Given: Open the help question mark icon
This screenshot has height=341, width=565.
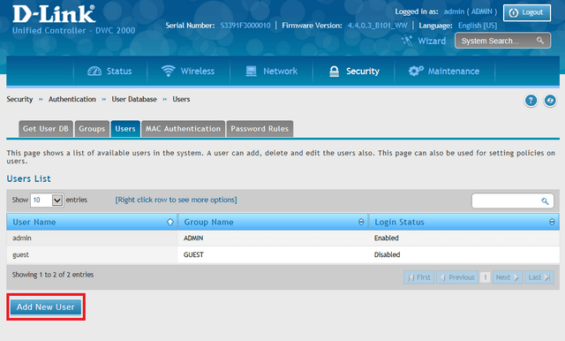Looking at the screenshot, I should point(531,101).
